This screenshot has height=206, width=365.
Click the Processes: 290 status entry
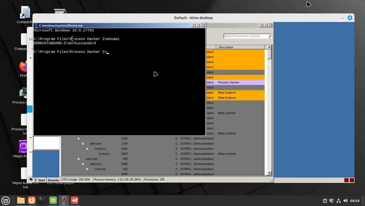(x=154, y=179)
